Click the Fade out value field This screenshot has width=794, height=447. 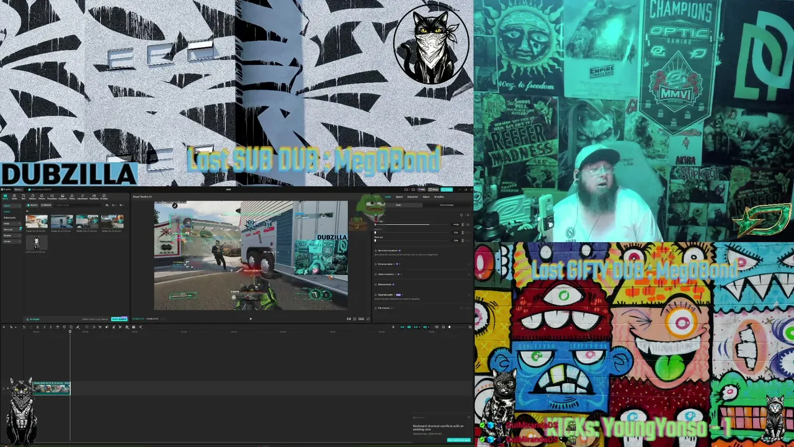(457, 240)
